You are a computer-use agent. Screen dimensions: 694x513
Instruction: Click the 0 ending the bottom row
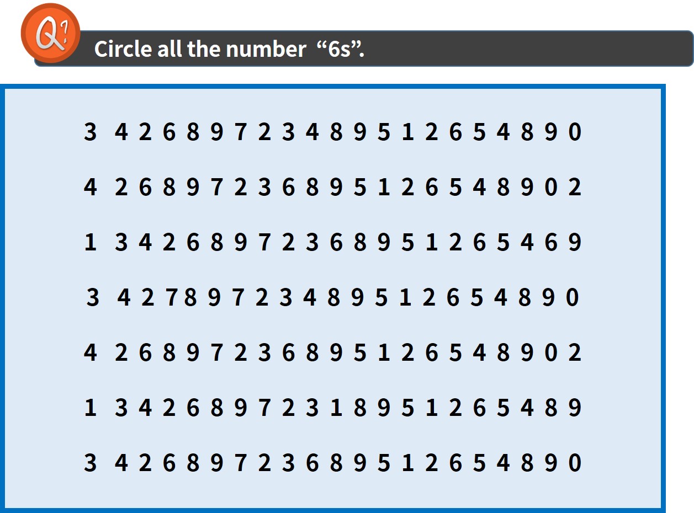point(575,462)
